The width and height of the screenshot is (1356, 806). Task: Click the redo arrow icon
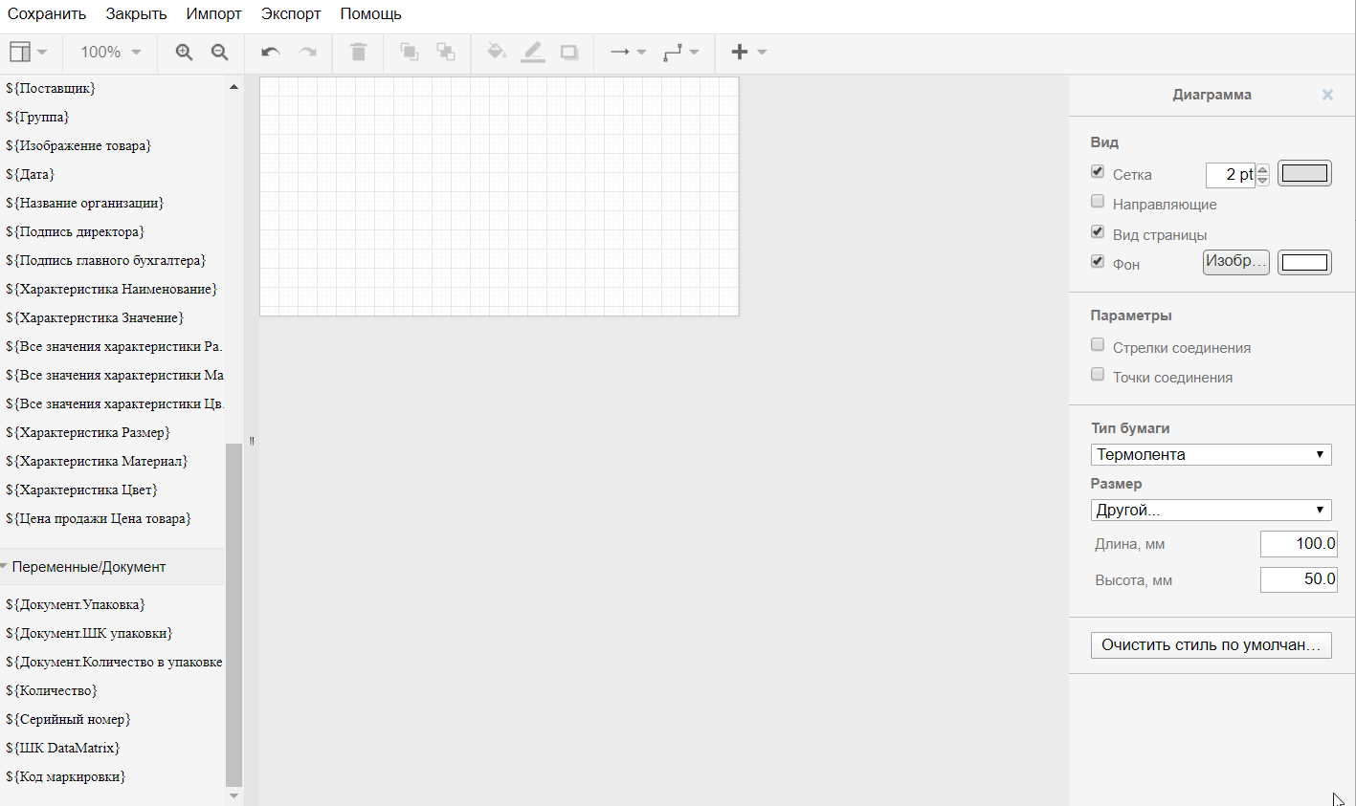click(x=307, y=53)
